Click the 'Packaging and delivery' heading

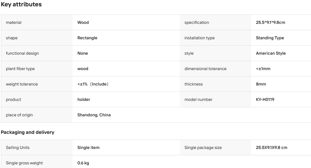pyautogui.click(x=27, y=132)
